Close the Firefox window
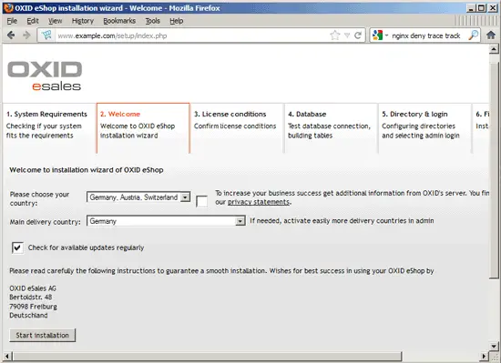Image resolution: width=501 pixels, height=363 pixels. [493, 8]
